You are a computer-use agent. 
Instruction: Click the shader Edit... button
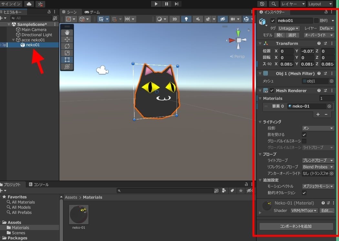click(x=327, y=211)
